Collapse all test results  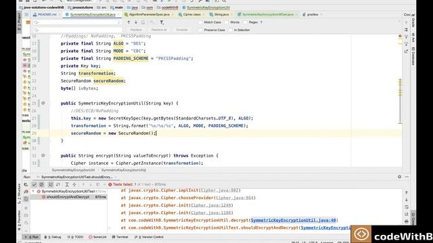coord(74,184)
